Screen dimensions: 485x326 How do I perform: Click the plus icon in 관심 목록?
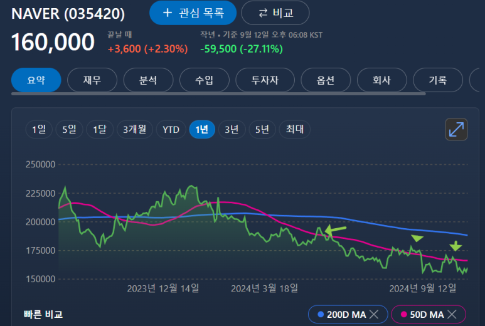[168, 13]
